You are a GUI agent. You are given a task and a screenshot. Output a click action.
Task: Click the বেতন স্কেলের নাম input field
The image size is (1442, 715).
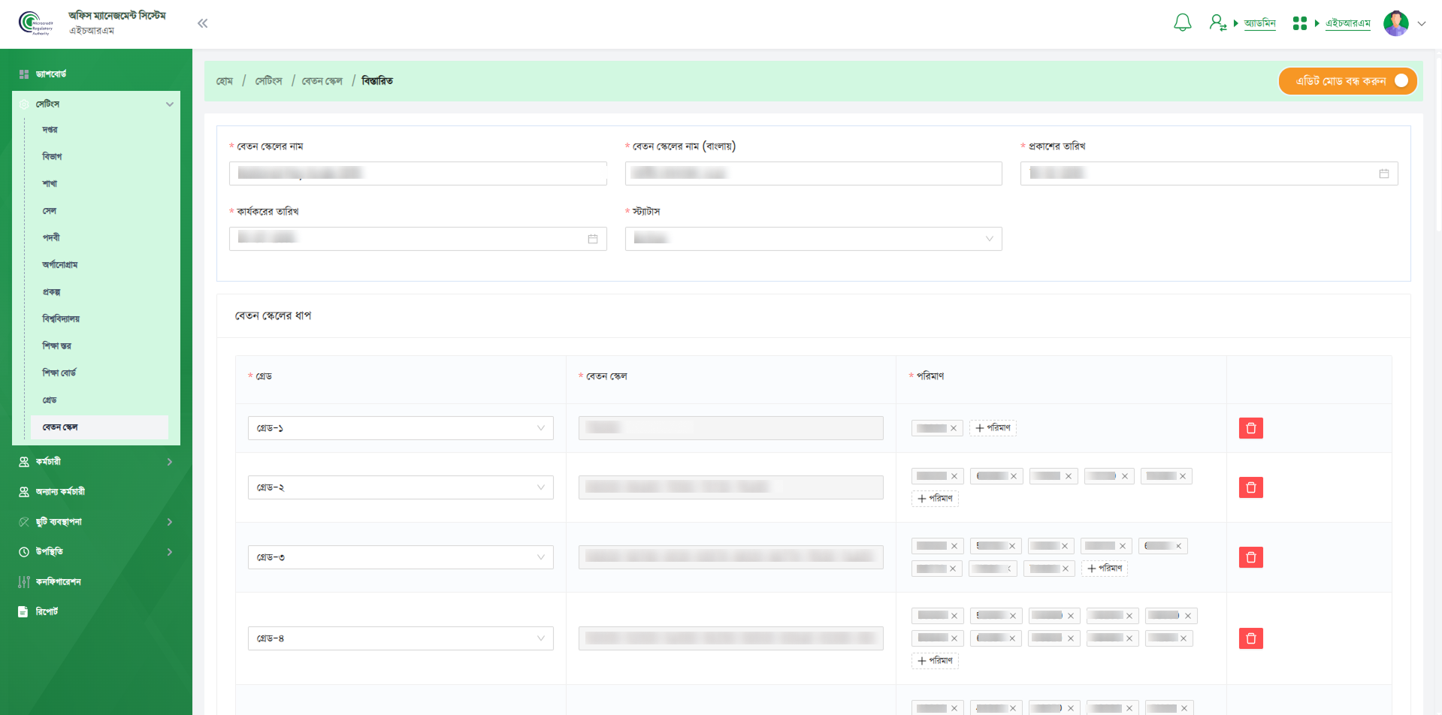click(417, 173)
